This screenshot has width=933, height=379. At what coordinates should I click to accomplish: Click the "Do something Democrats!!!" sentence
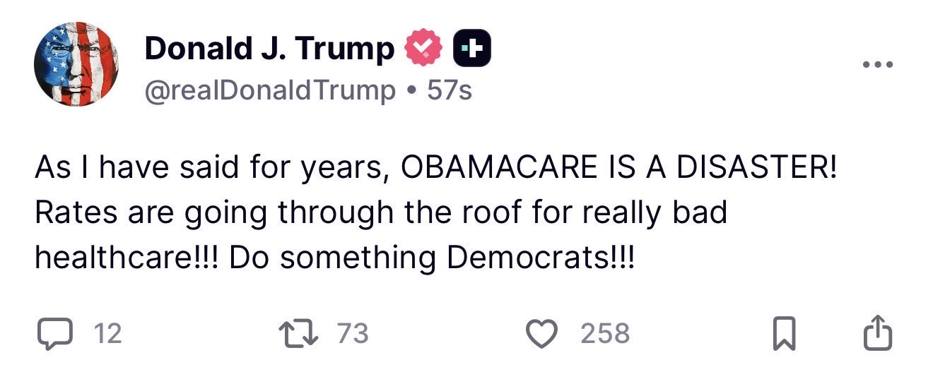pos(433,258)
